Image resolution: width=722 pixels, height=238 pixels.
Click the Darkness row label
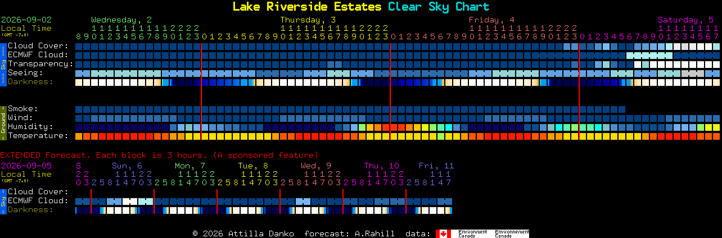tap(30, 82)
